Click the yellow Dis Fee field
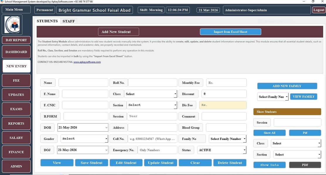 tap(223, 105)
